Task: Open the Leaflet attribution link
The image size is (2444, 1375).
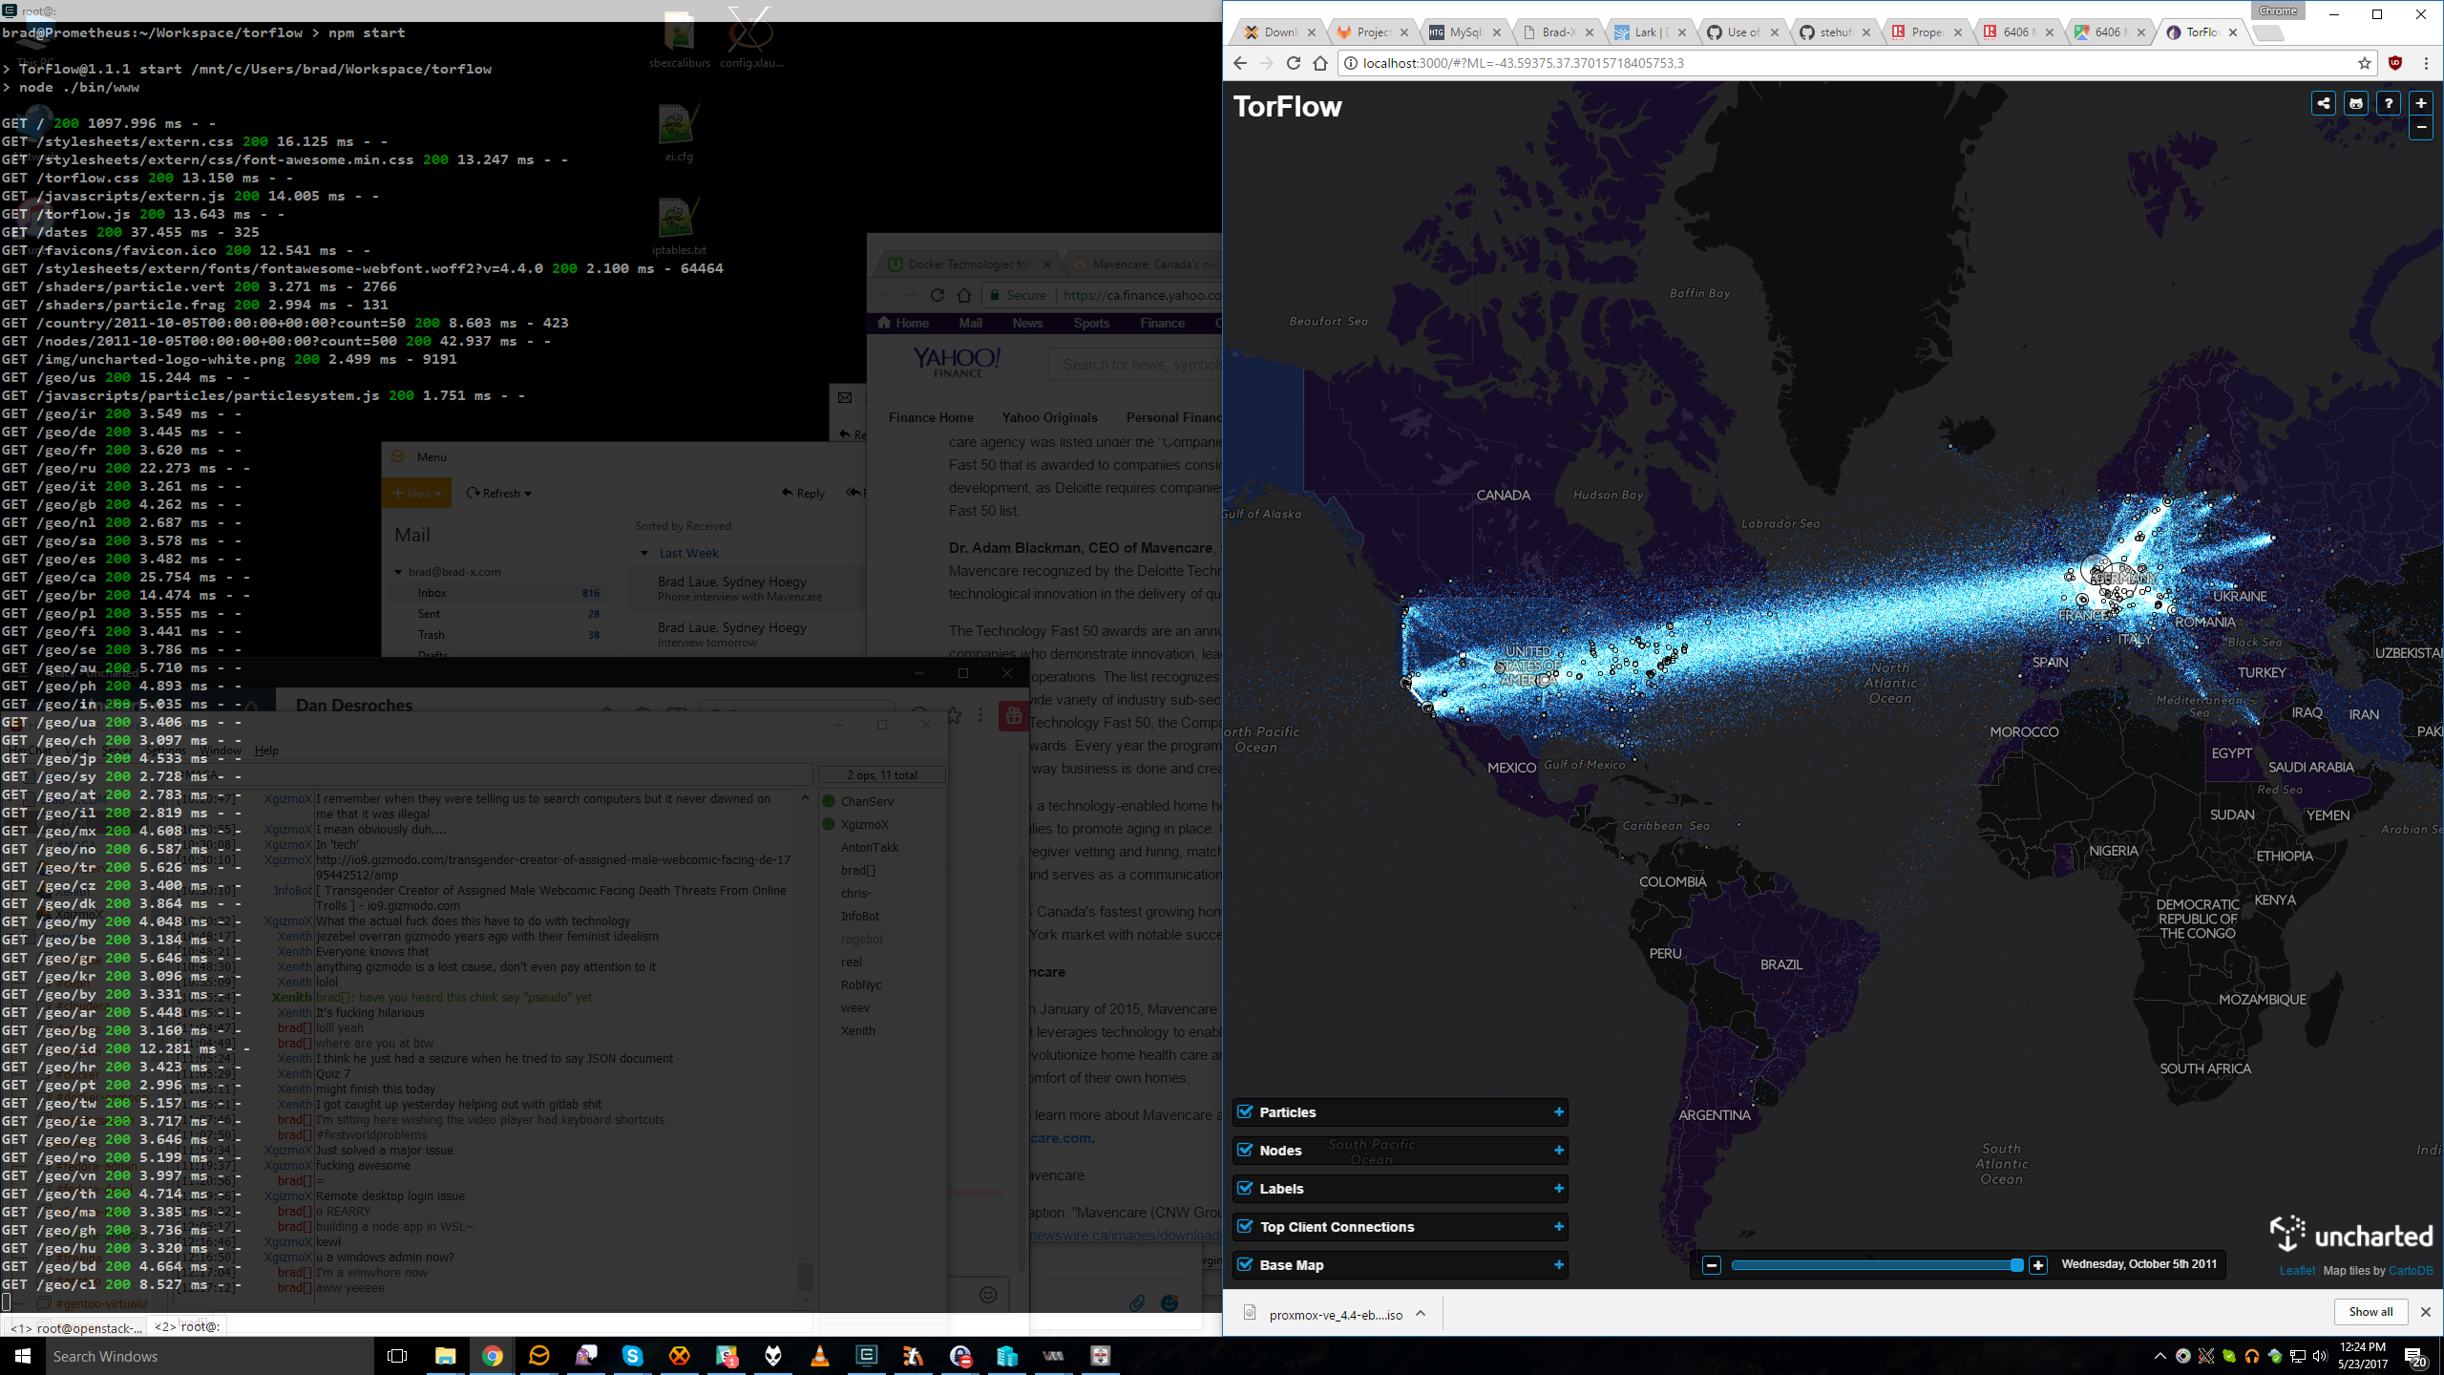Action: pos(2297,1271)
